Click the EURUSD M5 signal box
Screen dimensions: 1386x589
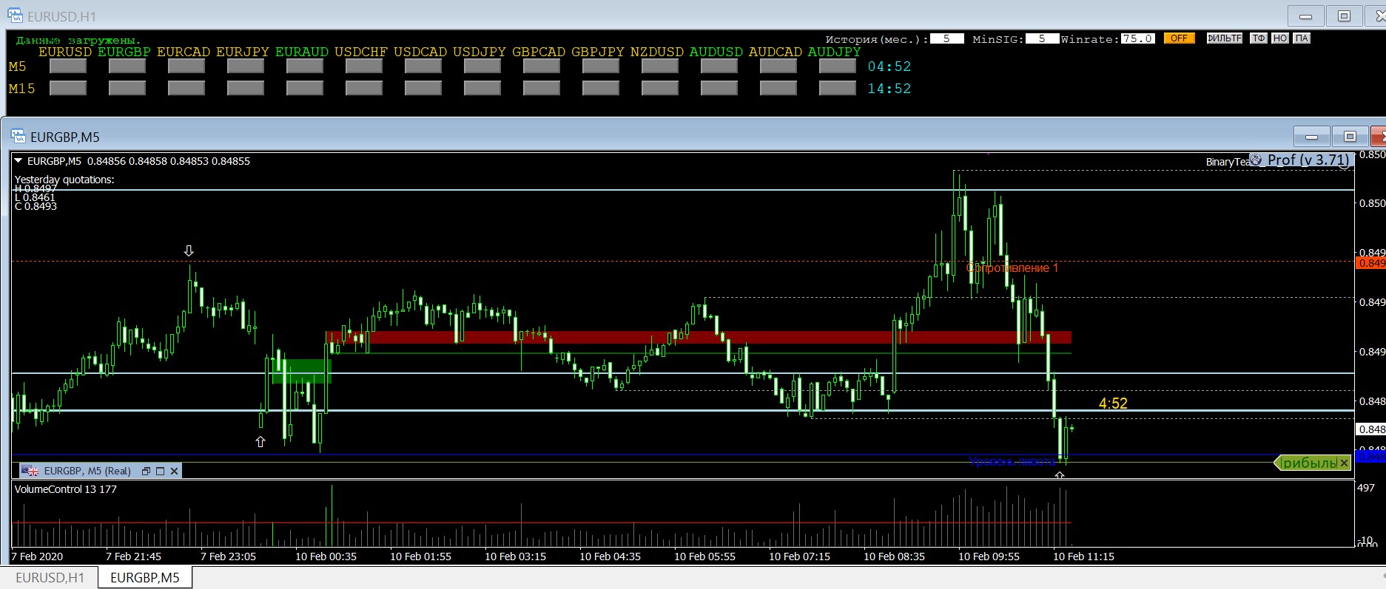(67, 67)
